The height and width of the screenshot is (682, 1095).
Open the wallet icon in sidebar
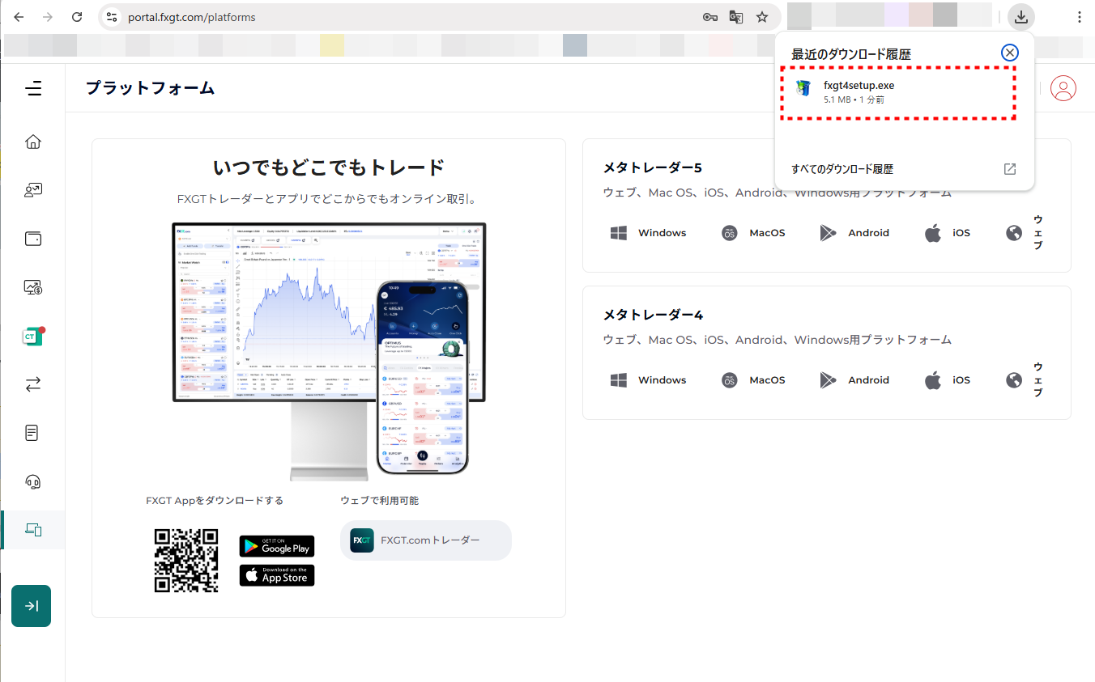click(33, 239)
